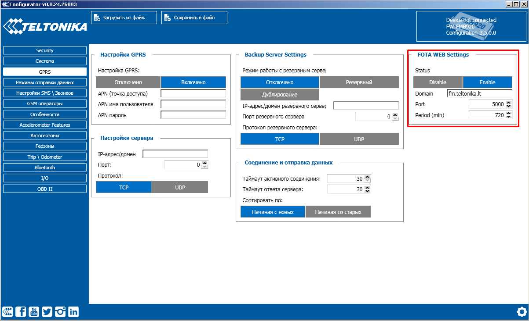Open the Security section
529x321 pixels.
pos(45,50)
